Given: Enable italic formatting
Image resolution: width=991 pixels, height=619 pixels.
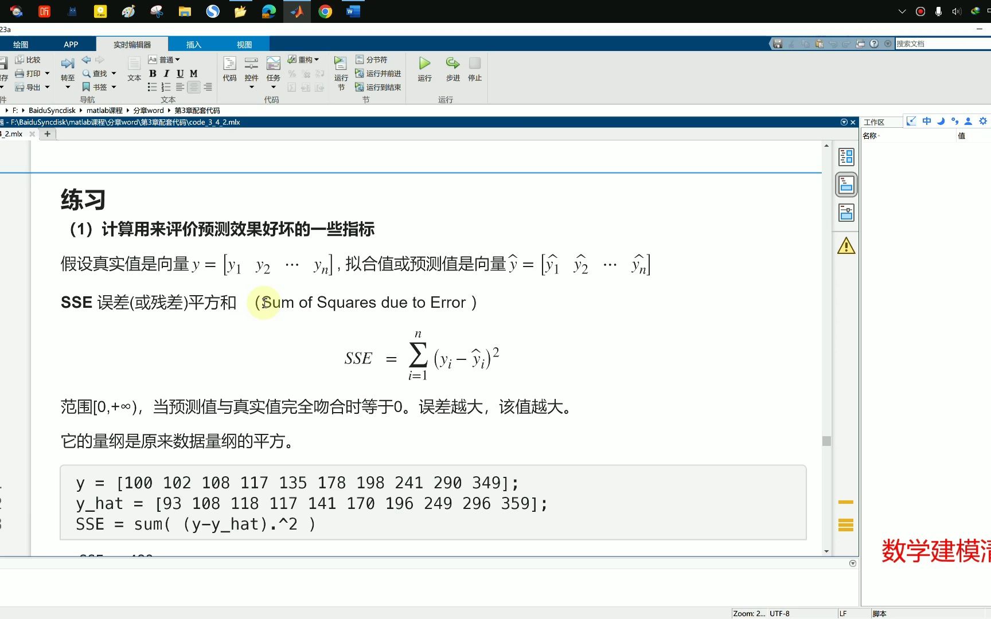Looking at the screenshot, I should pyautogui.click(x=166, y=73).
